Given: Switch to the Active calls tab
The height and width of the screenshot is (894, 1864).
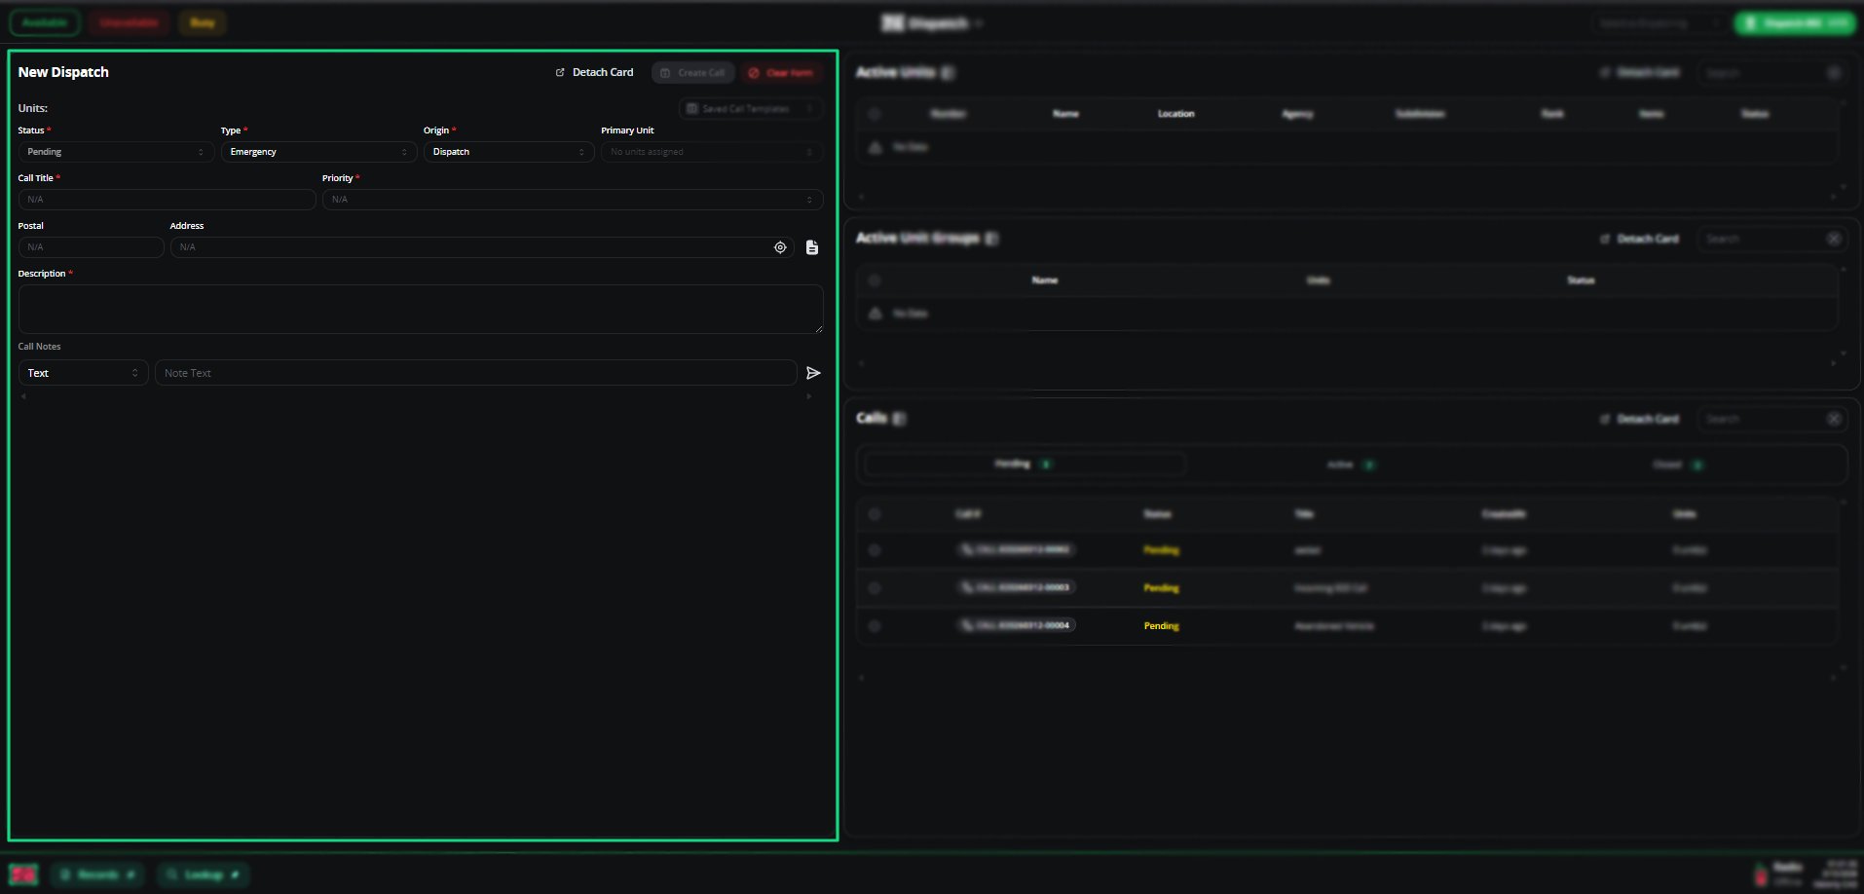Looking at the screenshot, I should 1351,465.
